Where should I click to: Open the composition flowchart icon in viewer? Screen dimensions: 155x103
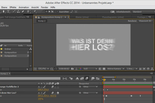coord(152,69)
